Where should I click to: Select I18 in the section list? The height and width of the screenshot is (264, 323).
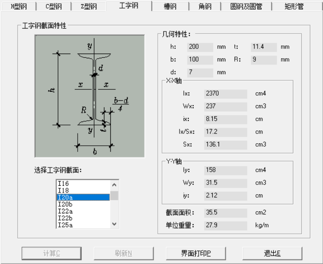tap(83, 190)
